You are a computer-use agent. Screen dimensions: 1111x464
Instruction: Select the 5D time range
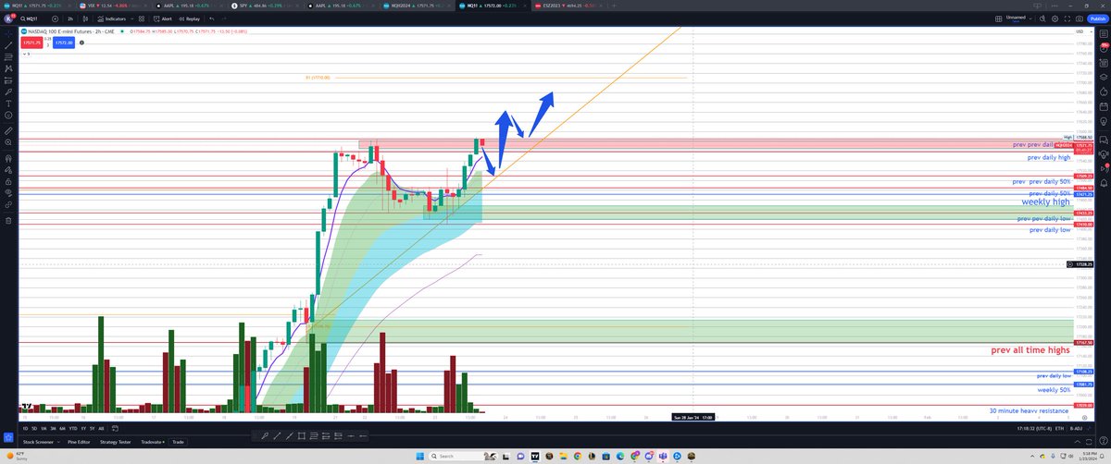[35, 429]
